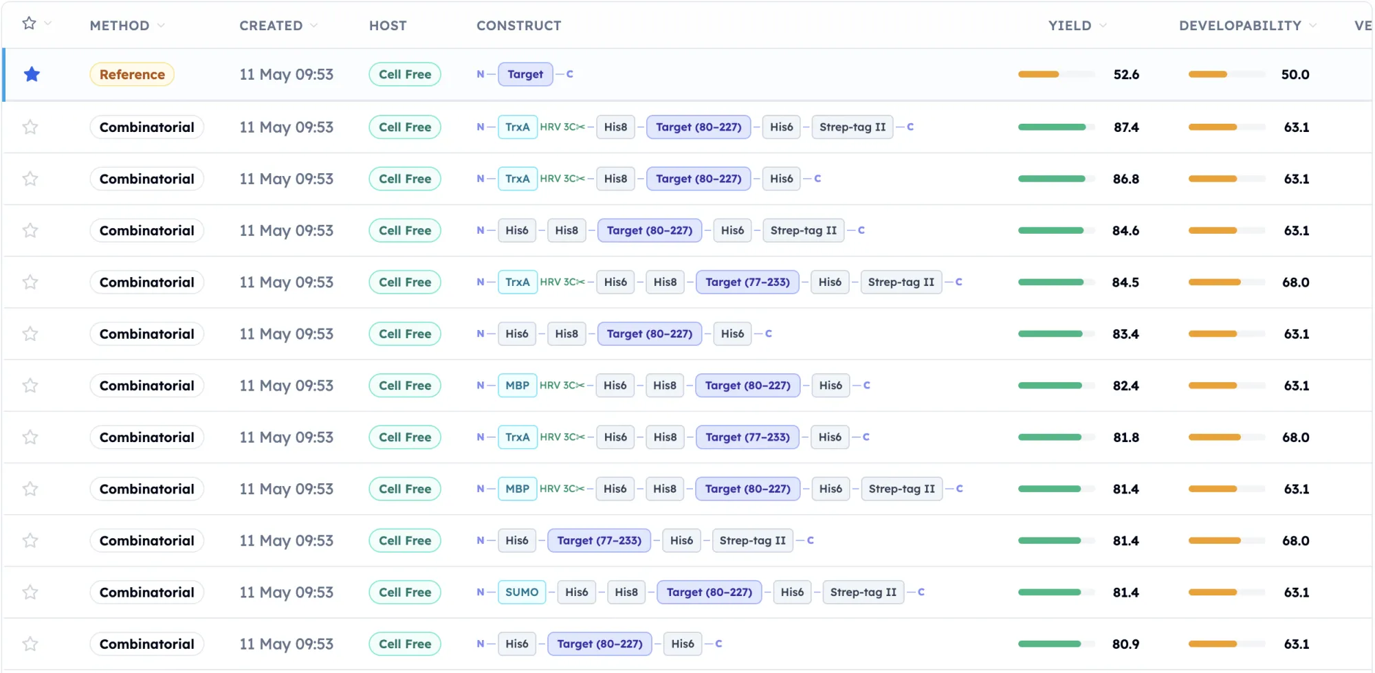Star the row with yield 84.5
Viewport: 1375px width, 673px height.
click(30, 282)
